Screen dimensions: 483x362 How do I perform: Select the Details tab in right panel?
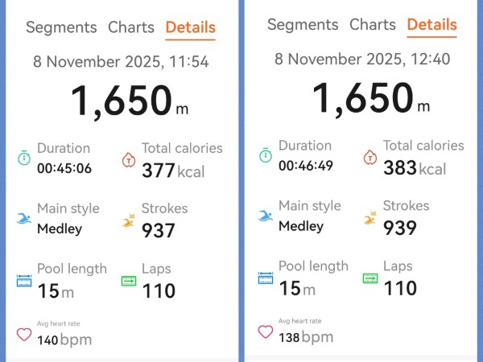tap(431, 25)
